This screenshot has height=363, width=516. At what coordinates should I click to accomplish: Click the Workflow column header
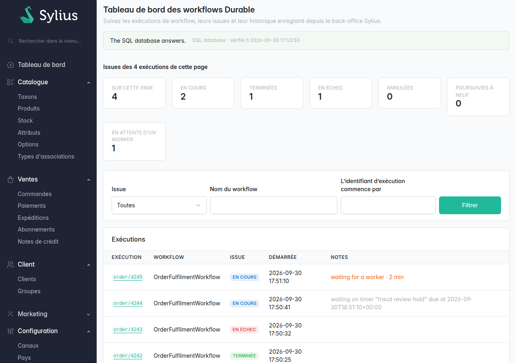[x=169, y=257]
